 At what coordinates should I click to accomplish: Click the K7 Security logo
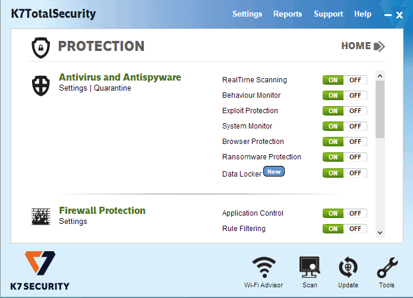point(40,270)
